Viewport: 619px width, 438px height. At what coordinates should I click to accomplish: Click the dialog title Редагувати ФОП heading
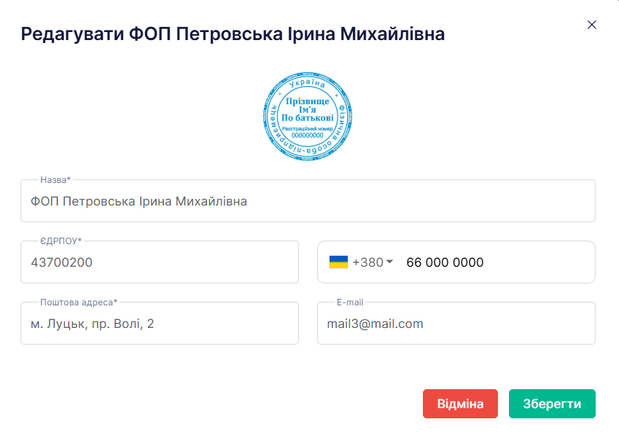(233, 34)
